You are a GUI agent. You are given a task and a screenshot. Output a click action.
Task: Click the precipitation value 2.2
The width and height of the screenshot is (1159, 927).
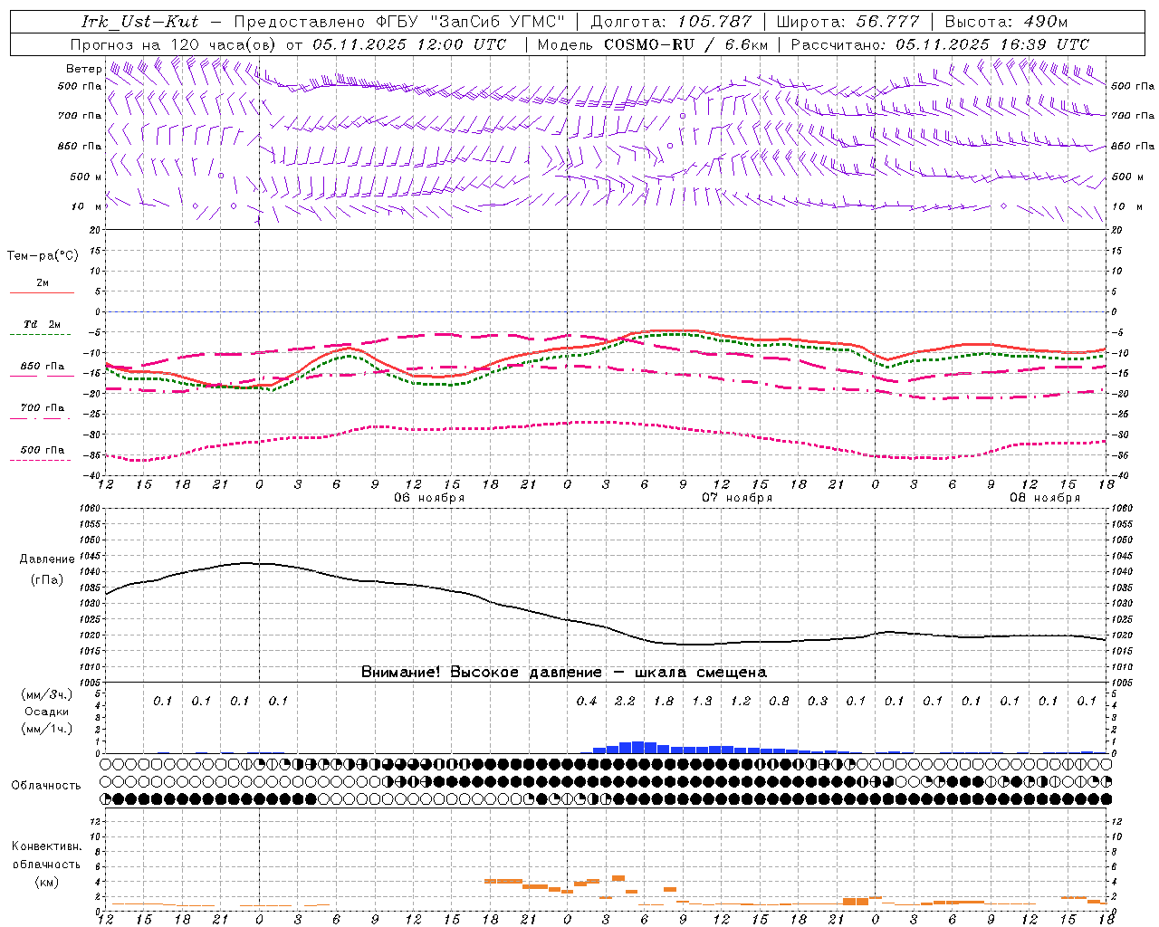(x=625, y=701)
